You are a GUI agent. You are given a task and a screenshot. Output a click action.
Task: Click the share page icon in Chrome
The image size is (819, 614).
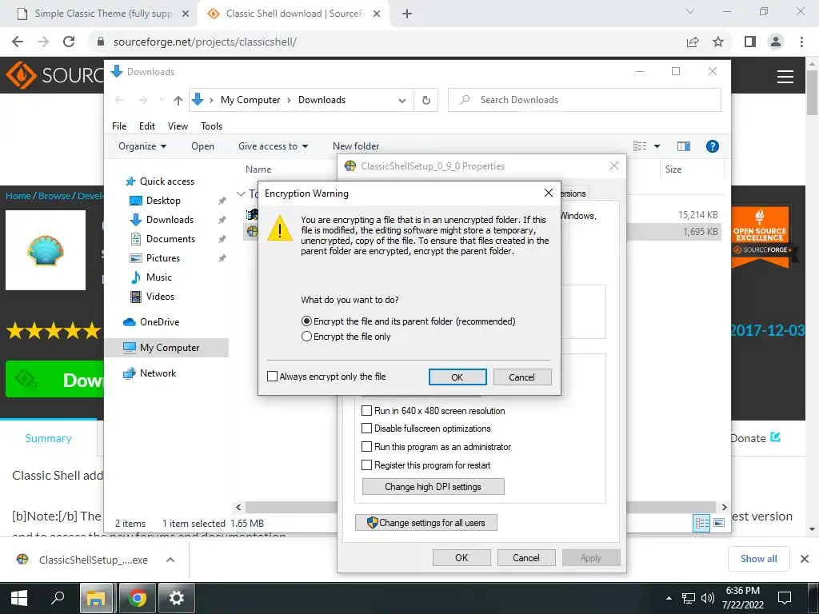[x=693, y=42]
